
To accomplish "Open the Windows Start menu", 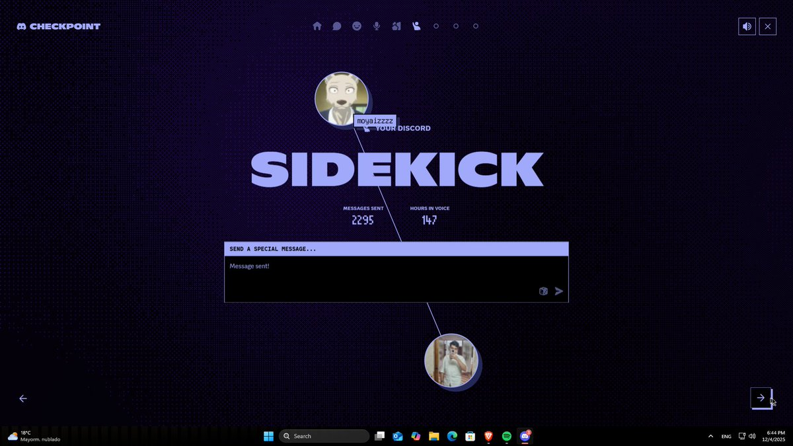I will point(269,436).
